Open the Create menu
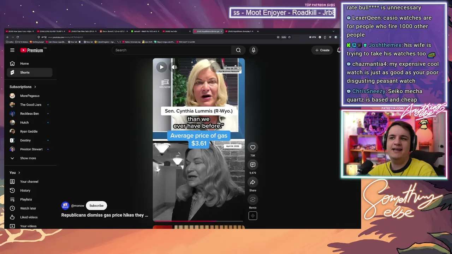The image size is (452, 254). (322, 50)
